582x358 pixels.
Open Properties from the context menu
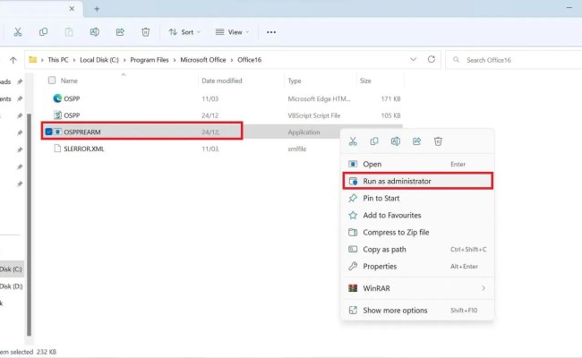point(417,267)
